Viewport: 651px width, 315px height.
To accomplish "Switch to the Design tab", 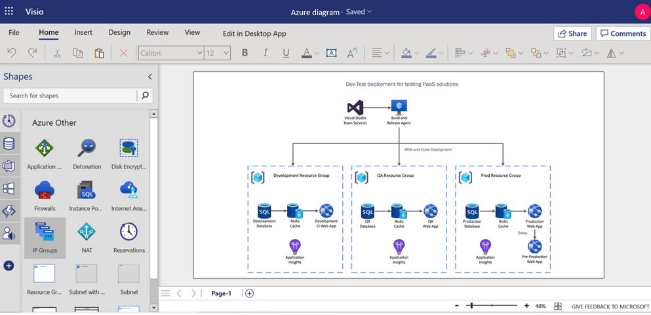I will [x=119, y=32].
